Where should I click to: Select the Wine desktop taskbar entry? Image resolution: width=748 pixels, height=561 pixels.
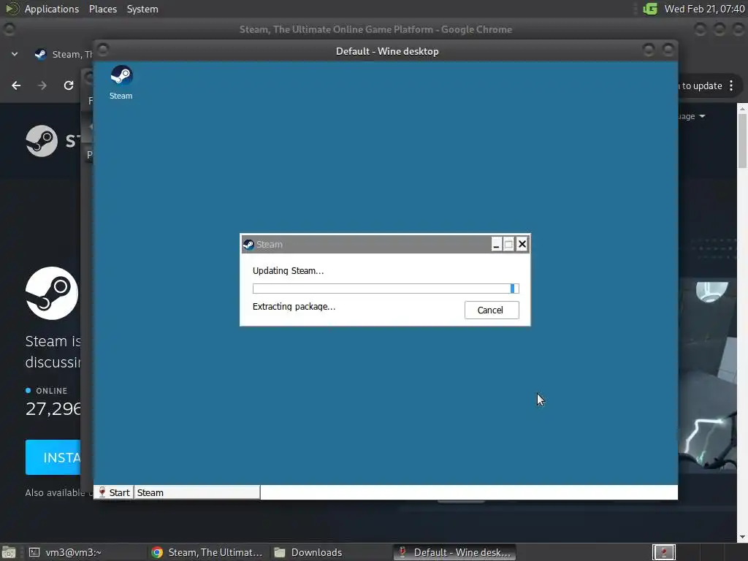(455, 552)
